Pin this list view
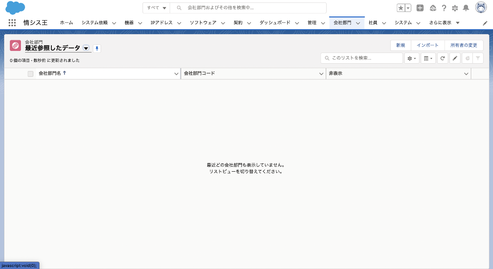 tap(97, 48)
